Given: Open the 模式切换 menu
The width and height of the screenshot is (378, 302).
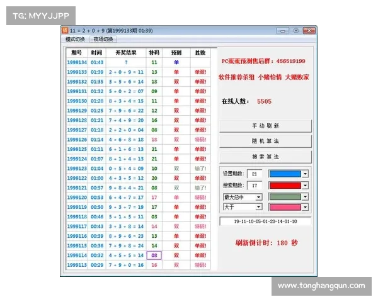Looking at the screenshot, I should (75, 39).
